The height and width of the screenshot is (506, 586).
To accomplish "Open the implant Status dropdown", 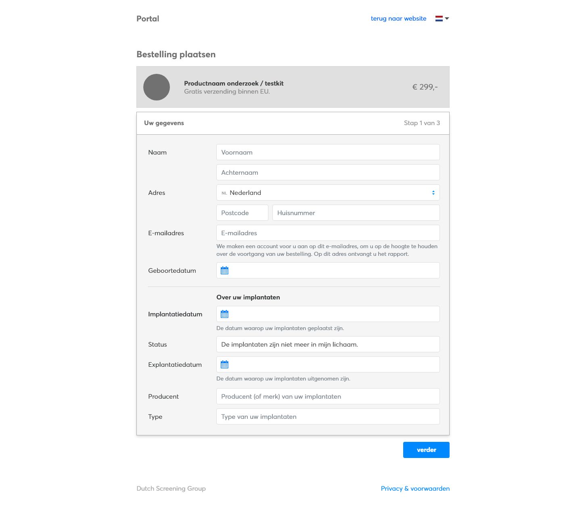I will 328,344.
